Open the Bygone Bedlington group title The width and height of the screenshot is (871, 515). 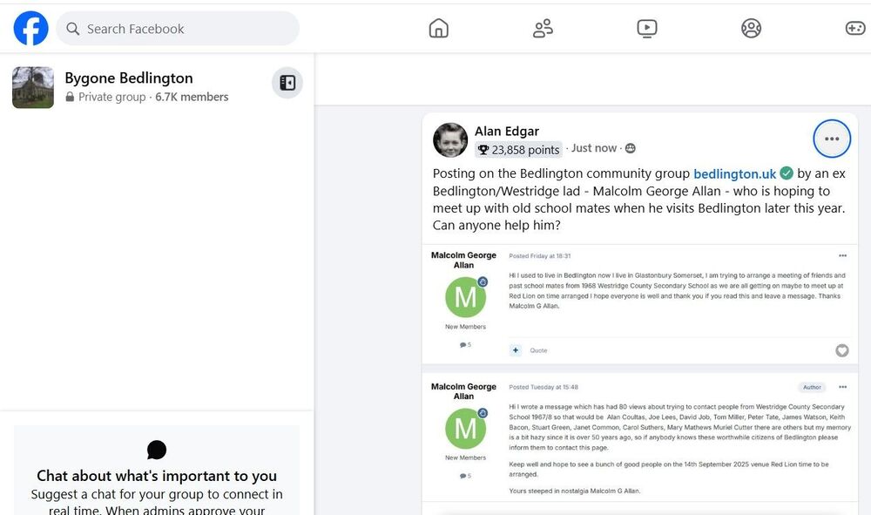pyautogui.click(x=129, y=78)
